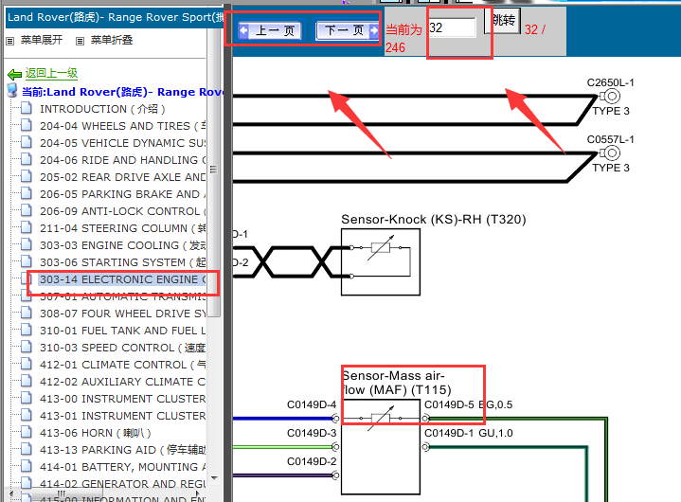Open 308-07 FOUR WHEEL DRIVE section
Screen dimensions: 681x502
(x=123, y=314)
